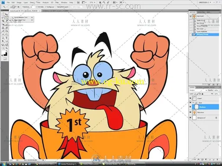Click the Rectangular Marquee tool
Image resolution: width=222 pixels, height=166 pixels.
click(3, 14)
